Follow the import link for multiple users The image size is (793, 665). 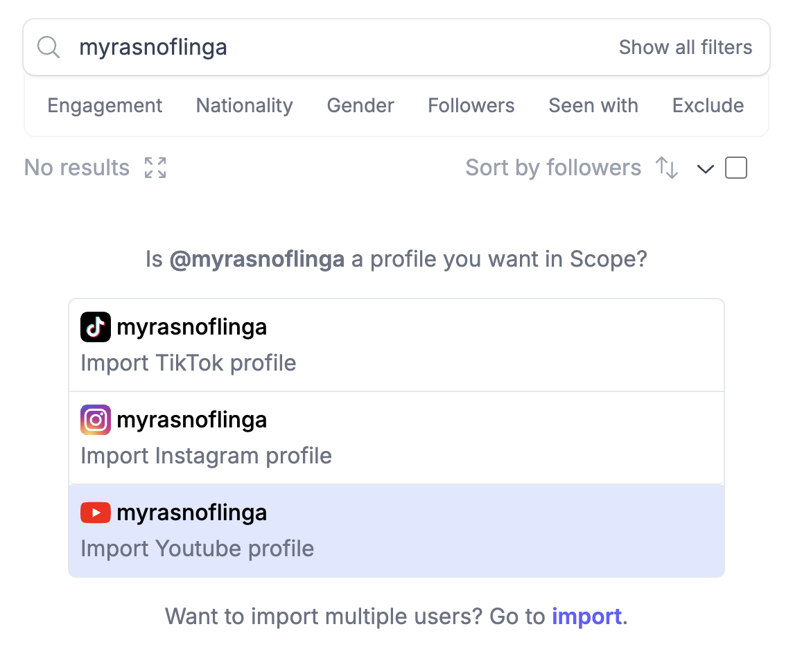coord(586,617)
